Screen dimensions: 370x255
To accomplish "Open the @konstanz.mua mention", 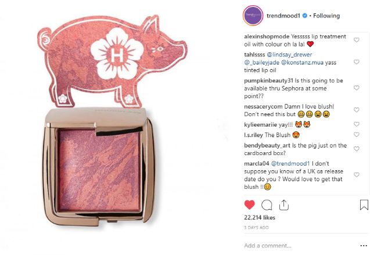I will pos(302,63).
